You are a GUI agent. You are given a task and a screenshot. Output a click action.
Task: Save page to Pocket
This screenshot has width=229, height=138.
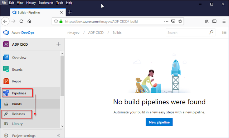tap(173, 21)
